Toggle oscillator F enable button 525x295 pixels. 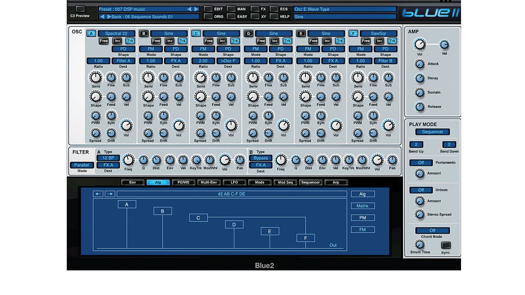click(354, 34)
